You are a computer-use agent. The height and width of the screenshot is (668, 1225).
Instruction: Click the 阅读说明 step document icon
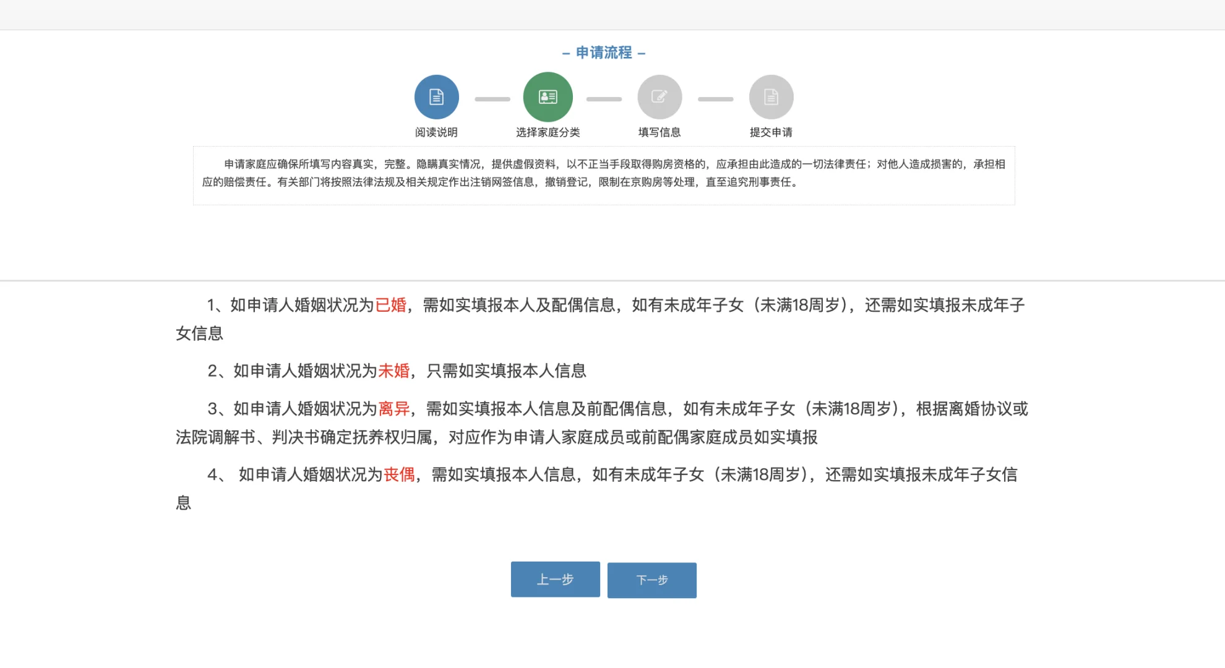[x=437, y=97]
